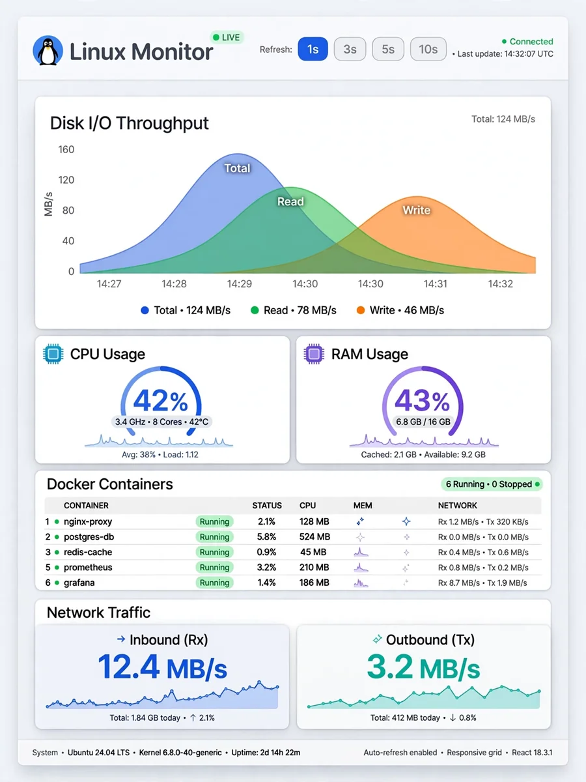Sort by NETWORK column header
The image size is (586, 782).
tap(458, 505)
